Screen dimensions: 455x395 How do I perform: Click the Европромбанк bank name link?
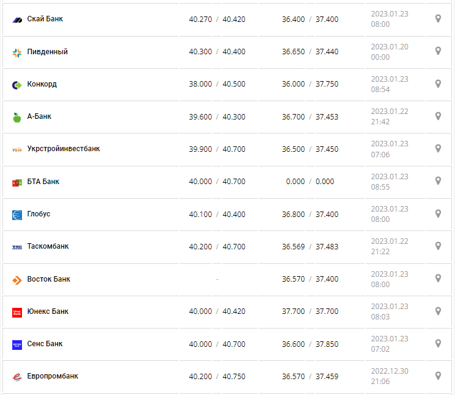[x=53, y=376]
